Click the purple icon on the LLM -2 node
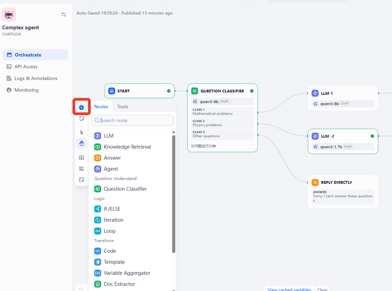 tap(315, 136)
